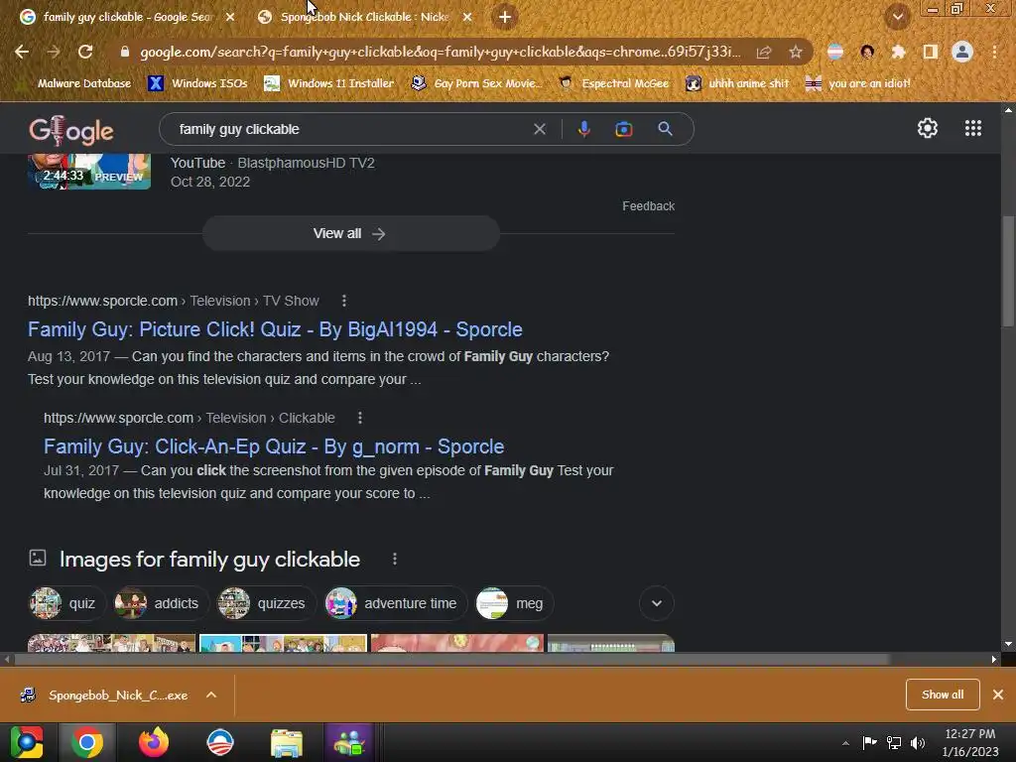Bookmark this page with the star icon
Screen dimensions: 1016x762
tap(796, 52)
